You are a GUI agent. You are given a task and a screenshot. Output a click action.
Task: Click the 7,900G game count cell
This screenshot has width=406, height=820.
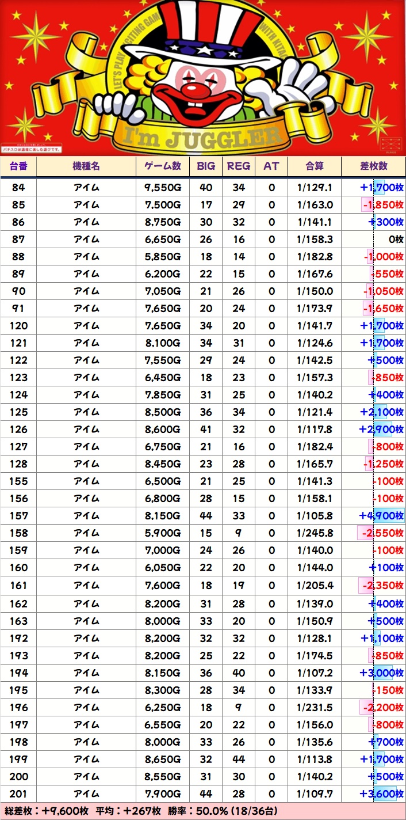pos(163,794)
